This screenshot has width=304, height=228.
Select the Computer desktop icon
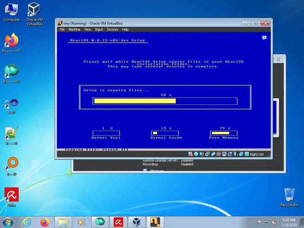pyautogui.click(x=12, y=12)
